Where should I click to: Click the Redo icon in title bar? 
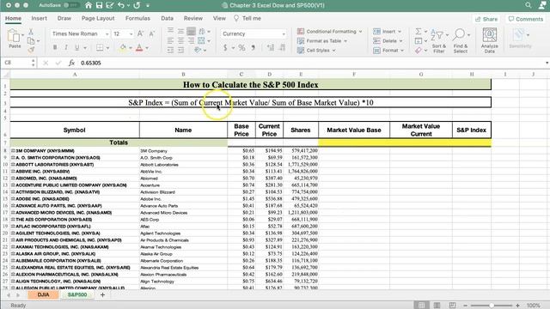pos(137,5)
